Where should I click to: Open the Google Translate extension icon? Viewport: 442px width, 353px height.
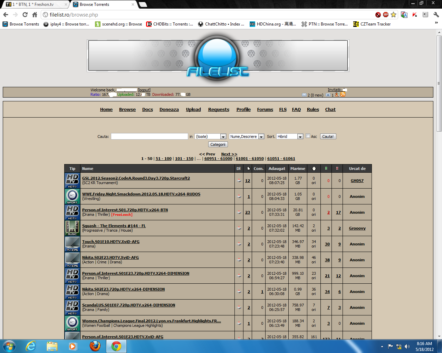point(404,14)
